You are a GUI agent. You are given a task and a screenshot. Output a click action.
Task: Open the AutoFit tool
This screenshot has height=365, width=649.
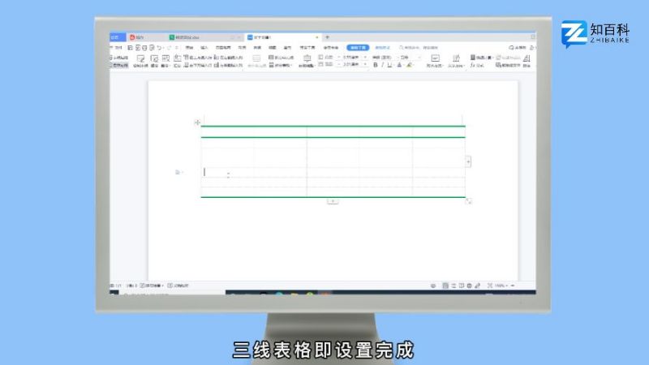coord(307,61)
